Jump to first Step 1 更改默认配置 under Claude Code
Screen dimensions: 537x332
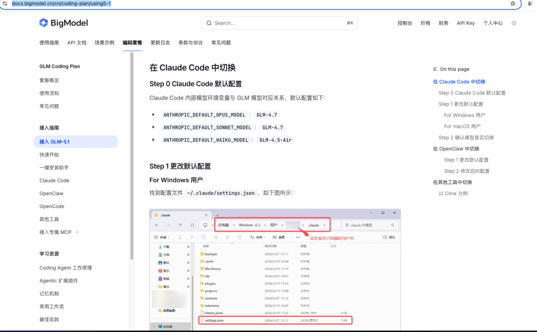pos(460,104)
